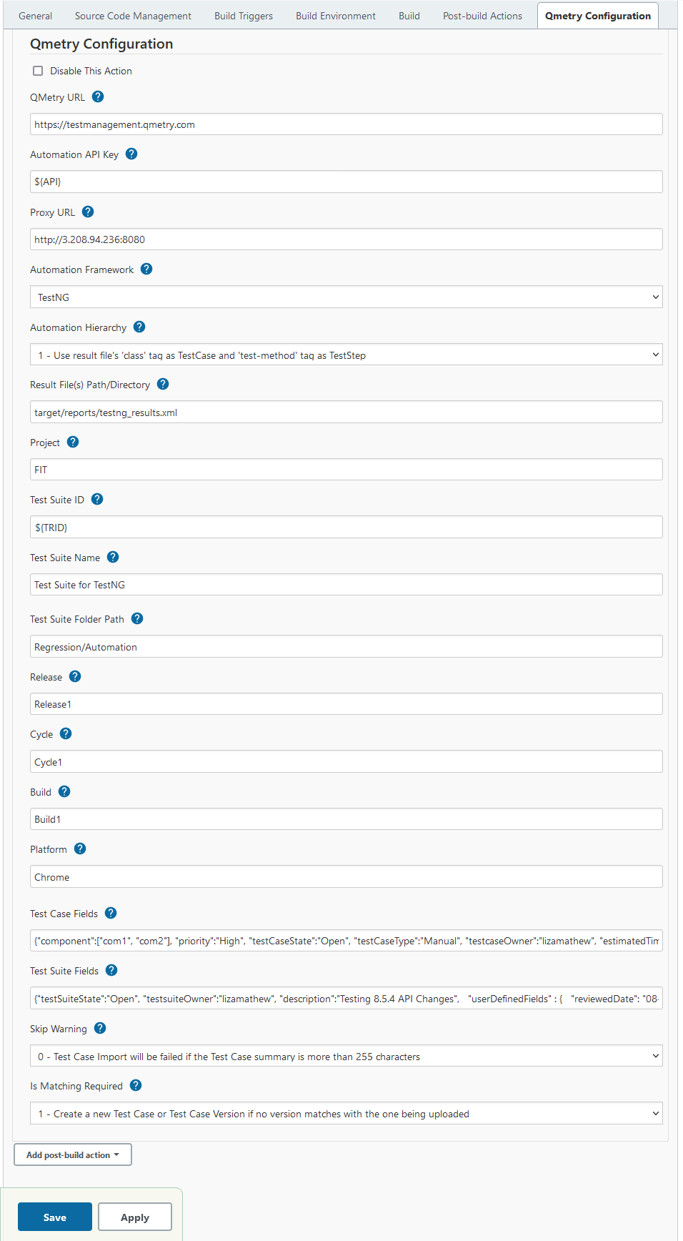The width and height of the screenshot is (683, 1241).
Task: Show help for Test Case Fields
Action: tap(111, 913)
